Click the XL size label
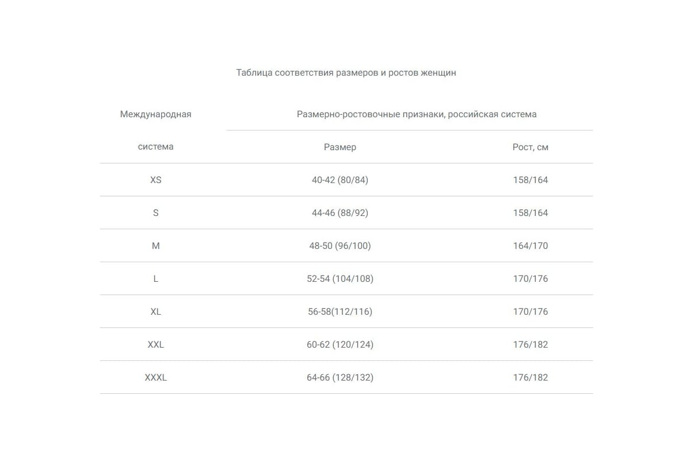 pos(155,312)
